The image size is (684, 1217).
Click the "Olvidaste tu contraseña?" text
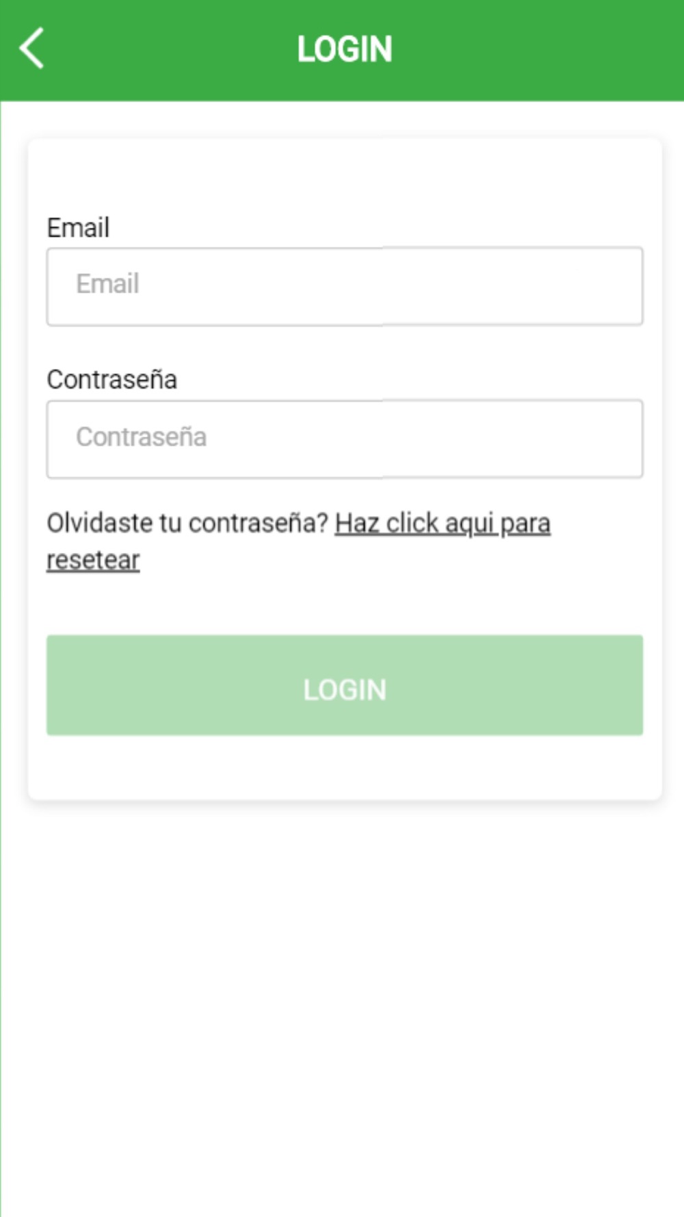coord(187,524)
